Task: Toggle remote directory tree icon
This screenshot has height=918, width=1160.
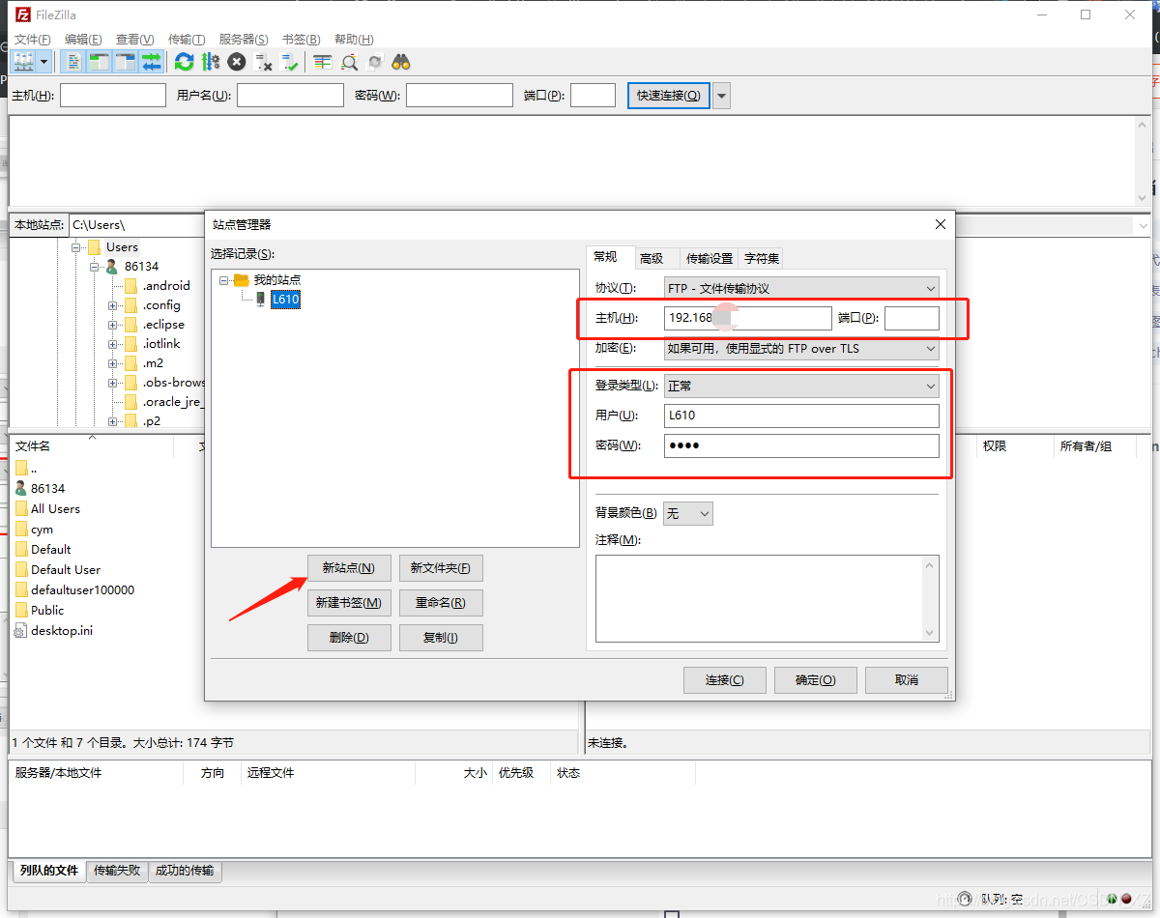Action: coord(126,62)
